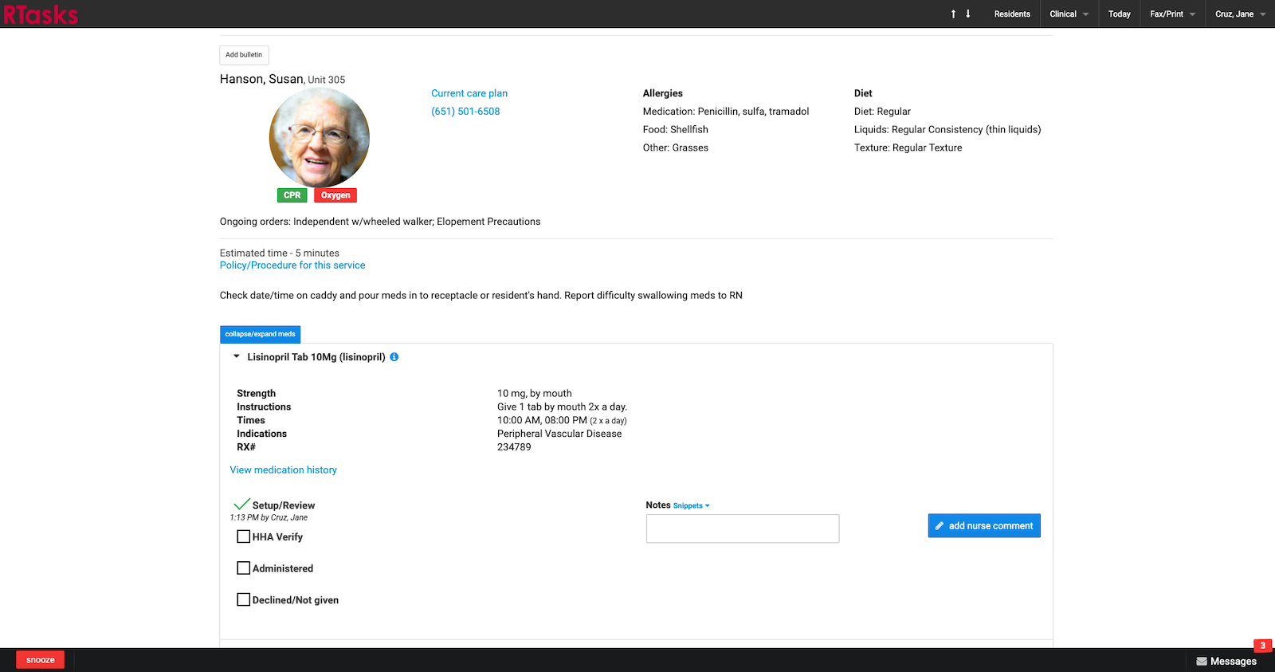Click the down arrow in top bar
The width and height of the screenshot is (1275, 672).
tap(968, 14)
